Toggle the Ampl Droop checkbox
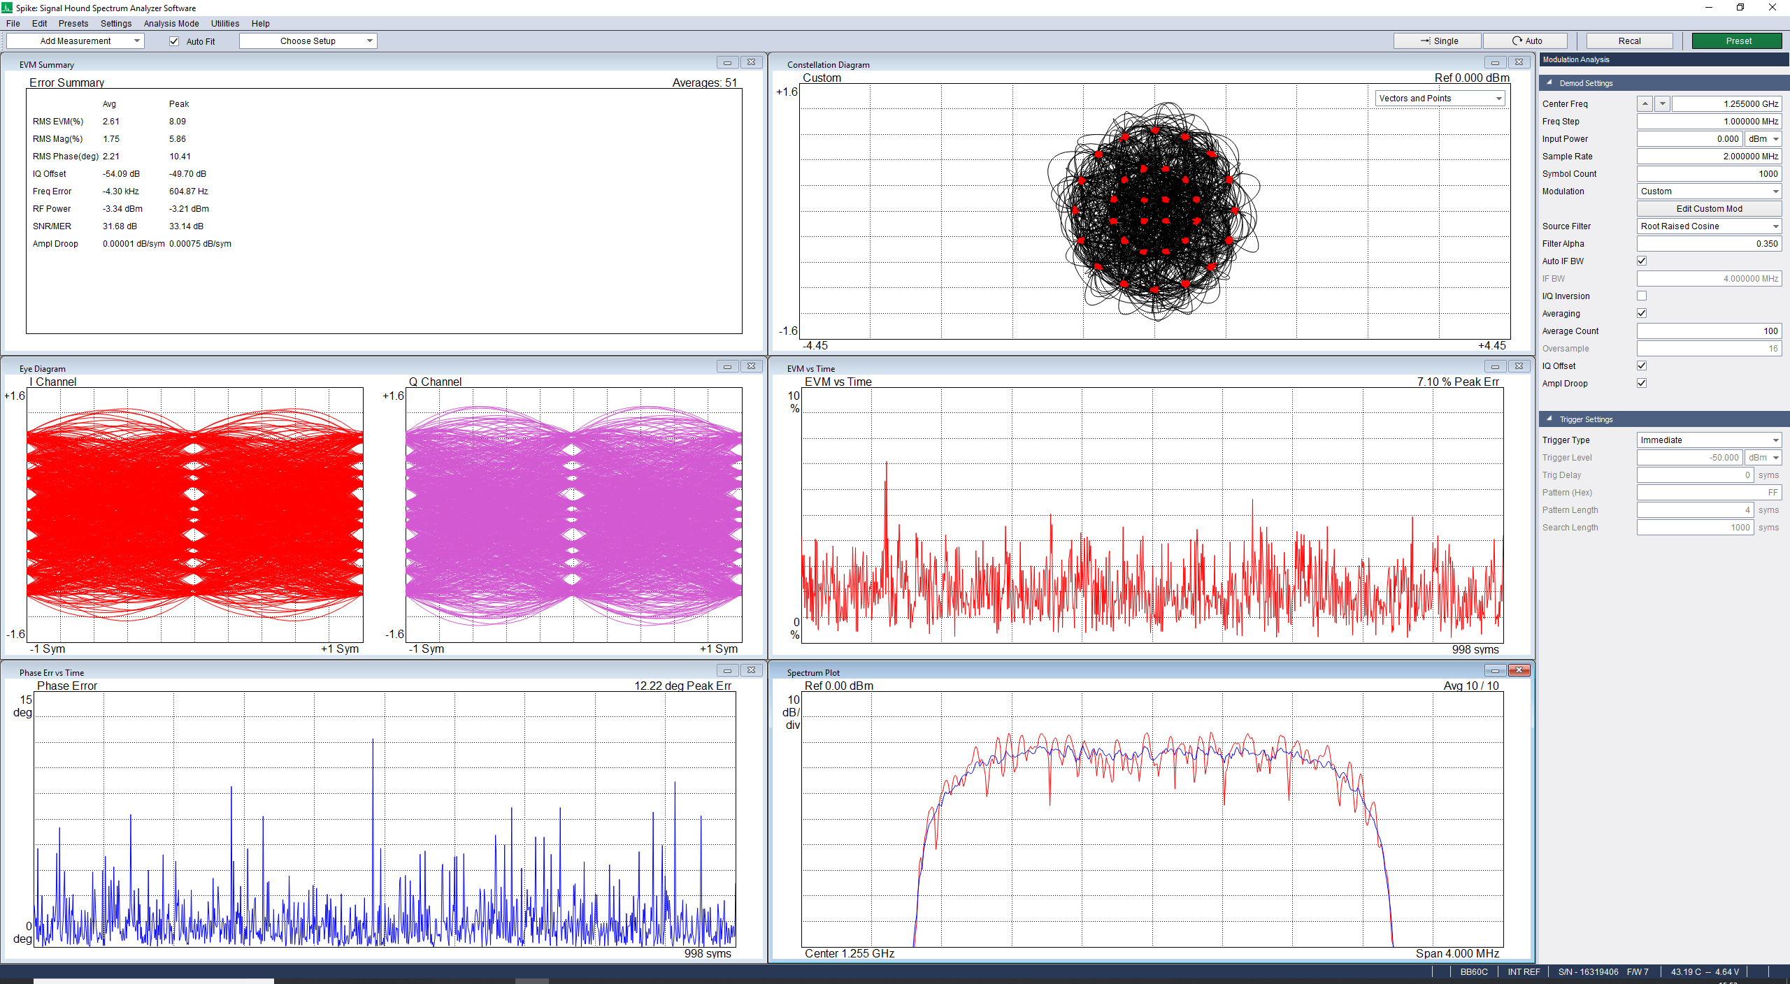The width and height of the screenshot is (1790, 984). 1642,383
